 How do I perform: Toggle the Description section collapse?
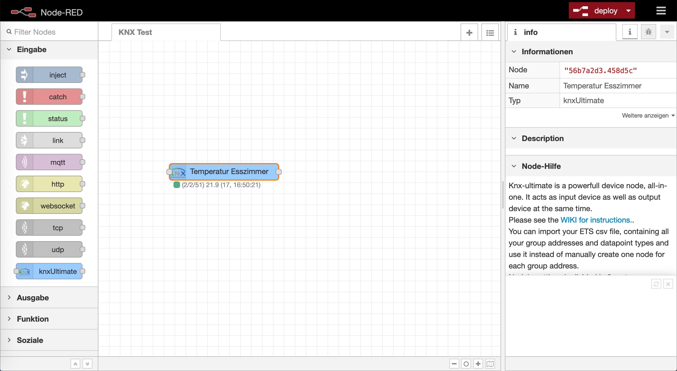coord(516,138)
